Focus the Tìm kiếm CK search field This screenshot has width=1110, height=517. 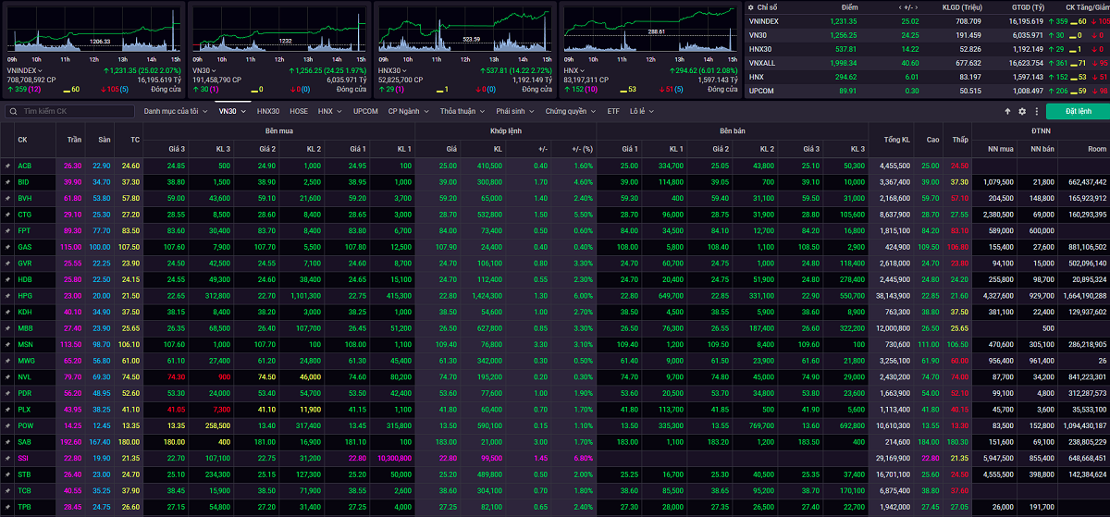(69, 111)
